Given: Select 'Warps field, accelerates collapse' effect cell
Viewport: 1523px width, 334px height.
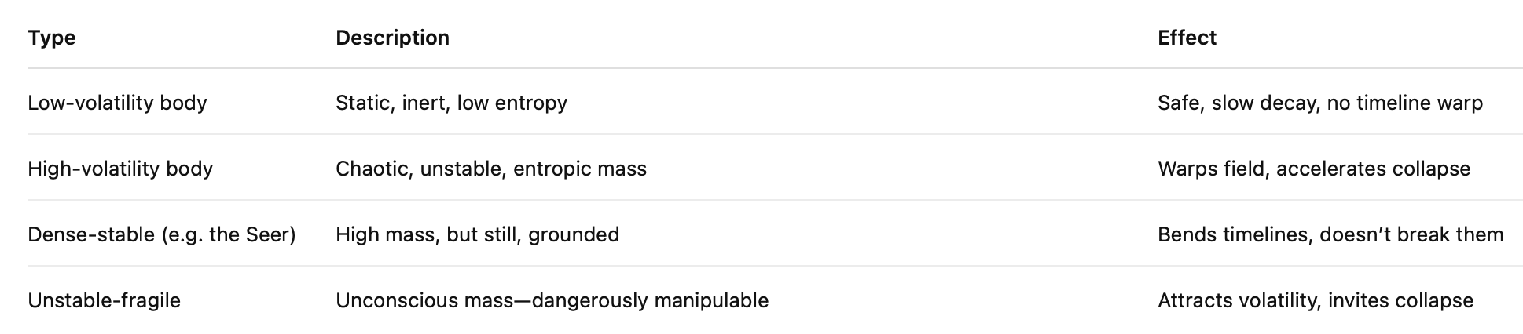Looking at the screenshot, I should [x=1313, y=169].
